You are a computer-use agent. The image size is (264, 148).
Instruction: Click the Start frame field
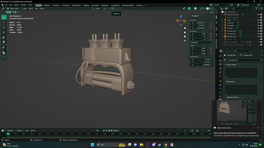(x=200, y=130)
